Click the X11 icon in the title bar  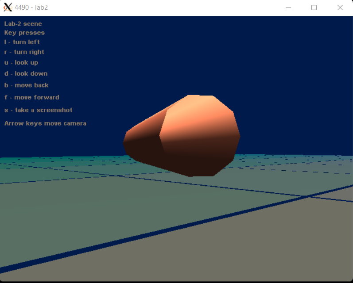[8, 7]
